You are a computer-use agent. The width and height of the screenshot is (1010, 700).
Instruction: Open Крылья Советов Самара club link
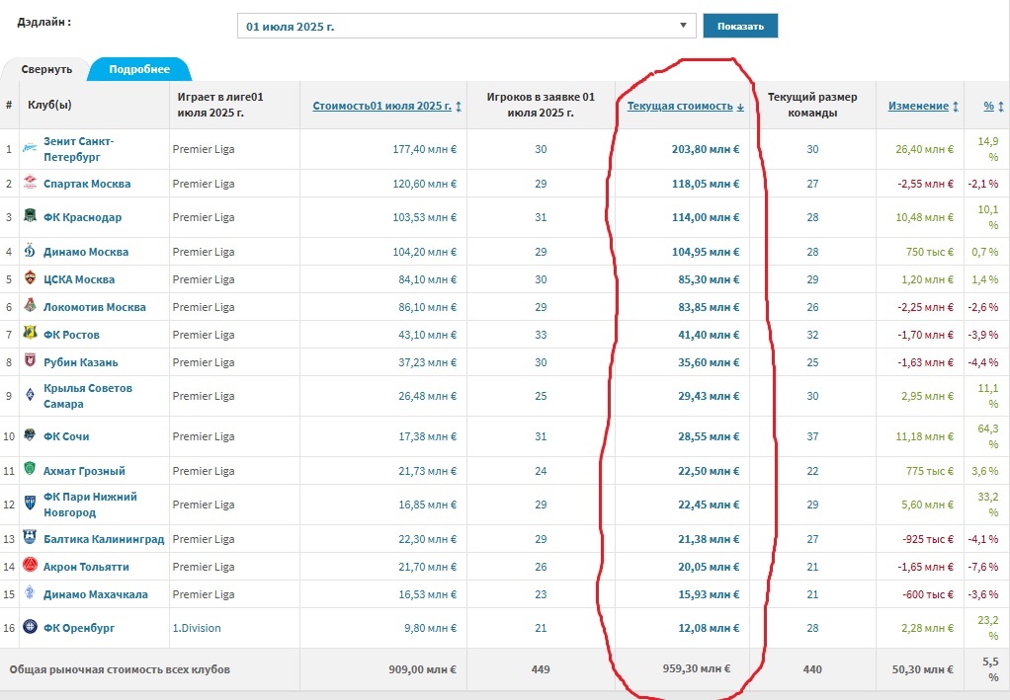coord(88,396)
